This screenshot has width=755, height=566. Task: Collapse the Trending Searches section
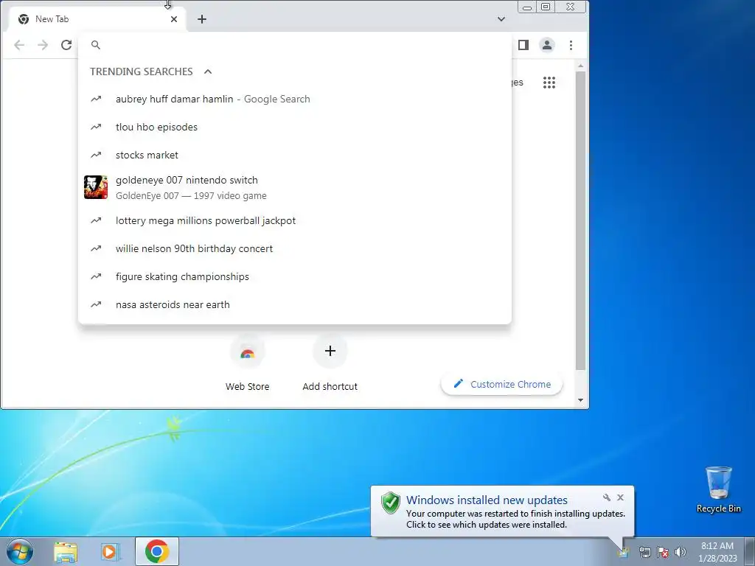(x=208, y=71)
